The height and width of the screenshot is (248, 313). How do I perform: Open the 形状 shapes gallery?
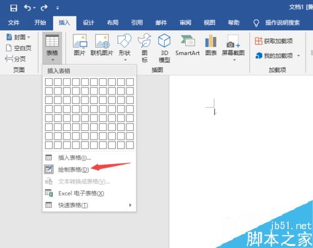[x=125, y=48]
